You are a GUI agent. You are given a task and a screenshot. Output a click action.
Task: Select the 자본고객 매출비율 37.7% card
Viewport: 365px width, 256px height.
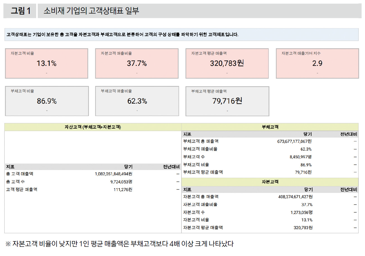(x=137, y=63)
